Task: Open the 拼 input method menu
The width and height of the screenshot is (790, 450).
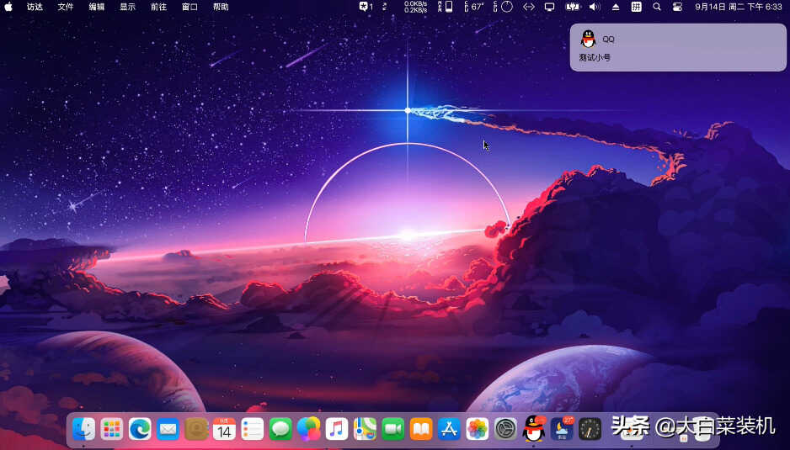Action: [637, 7]
